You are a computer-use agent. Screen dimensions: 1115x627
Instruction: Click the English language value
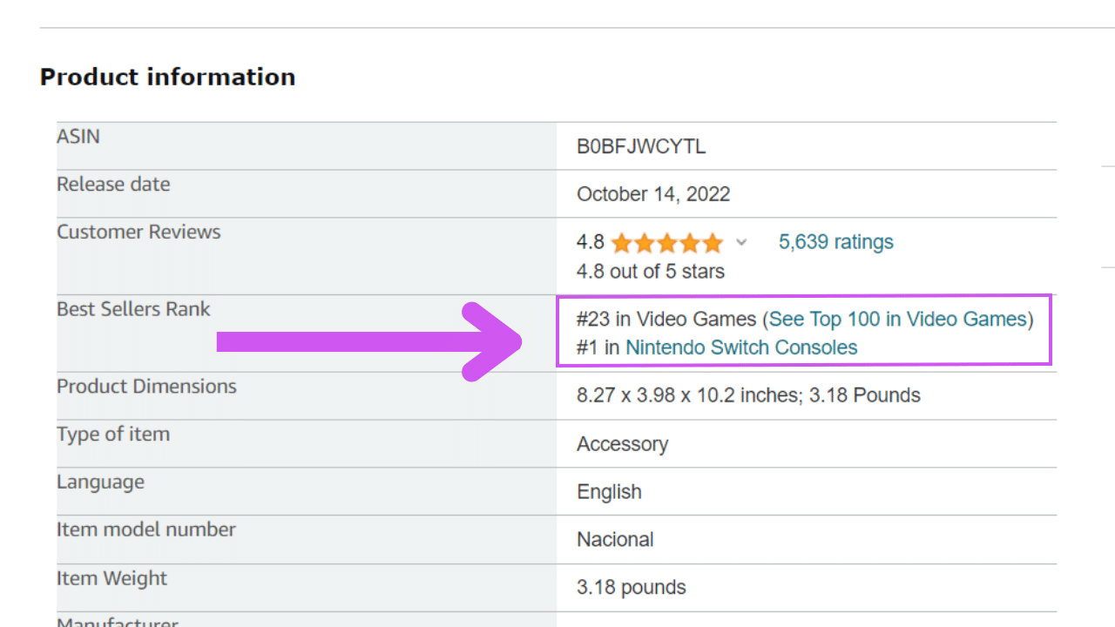(609, 492)
